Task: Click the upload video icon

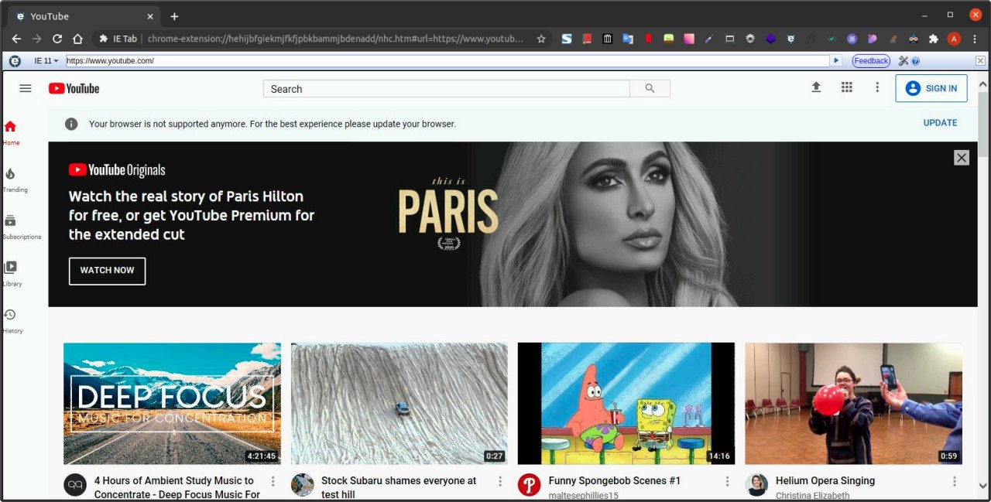Action: 816,88
